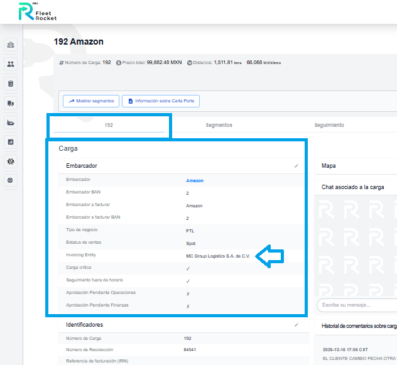
Task: Click the Distancia 1,511.81 kms value
Action: (227, 63)
